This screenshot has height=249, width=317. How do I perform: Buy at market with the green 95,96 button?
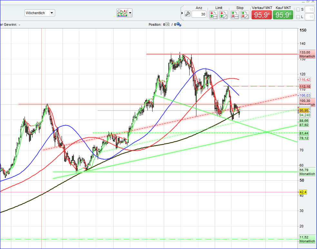click(283, 15)
